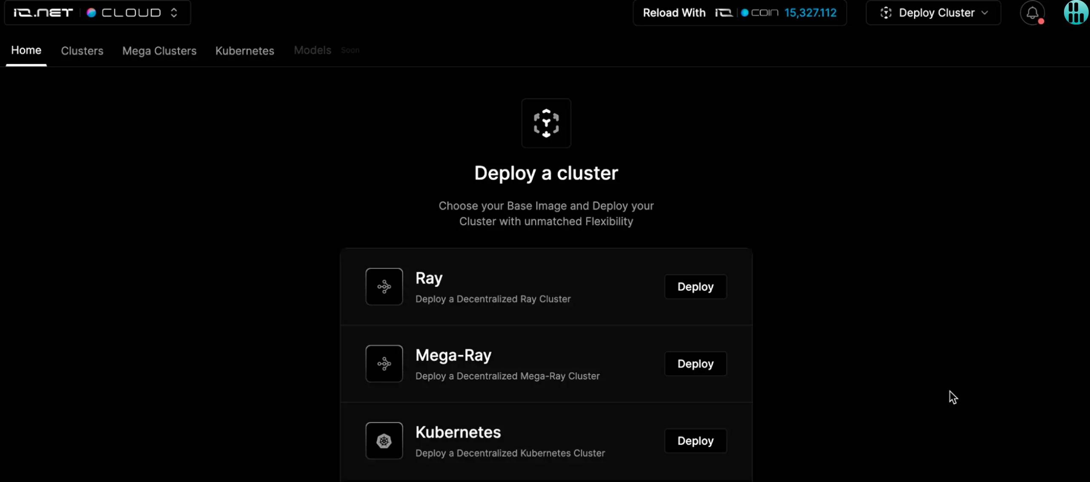Expand the Deploy Cluster dropdown menu
This screenshot has height=482, width=1090.
pos(986,12)
